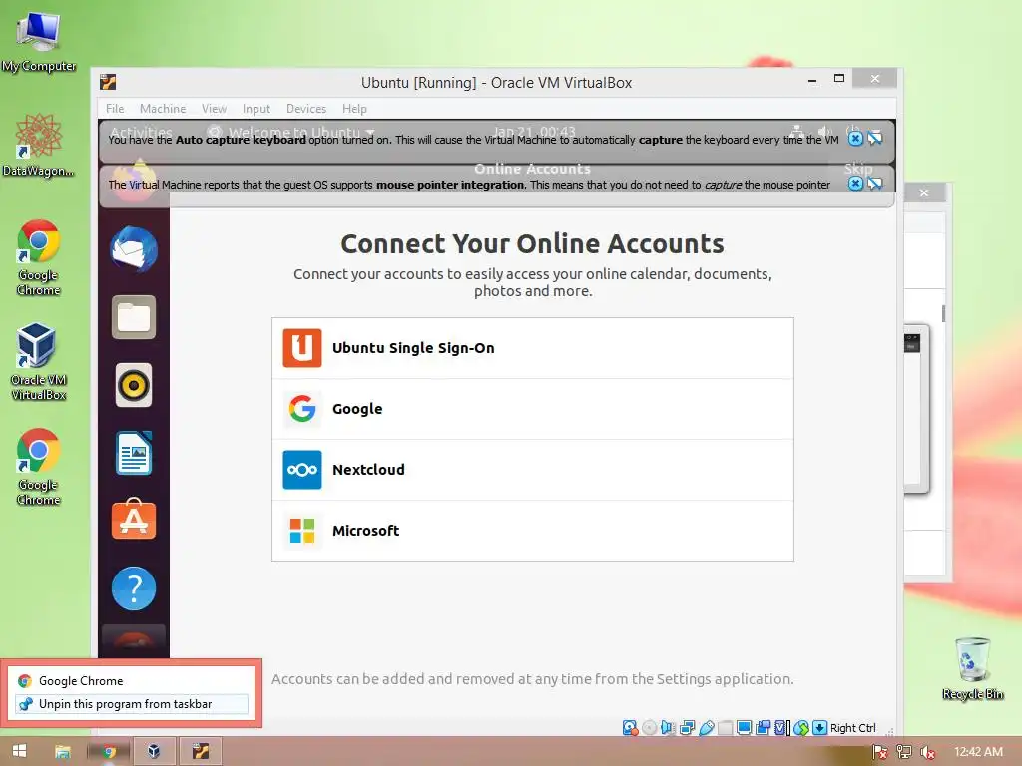This screenshot has height=766, width=1022.
Task: Open the Input menu
Action: tap(256, 109)
